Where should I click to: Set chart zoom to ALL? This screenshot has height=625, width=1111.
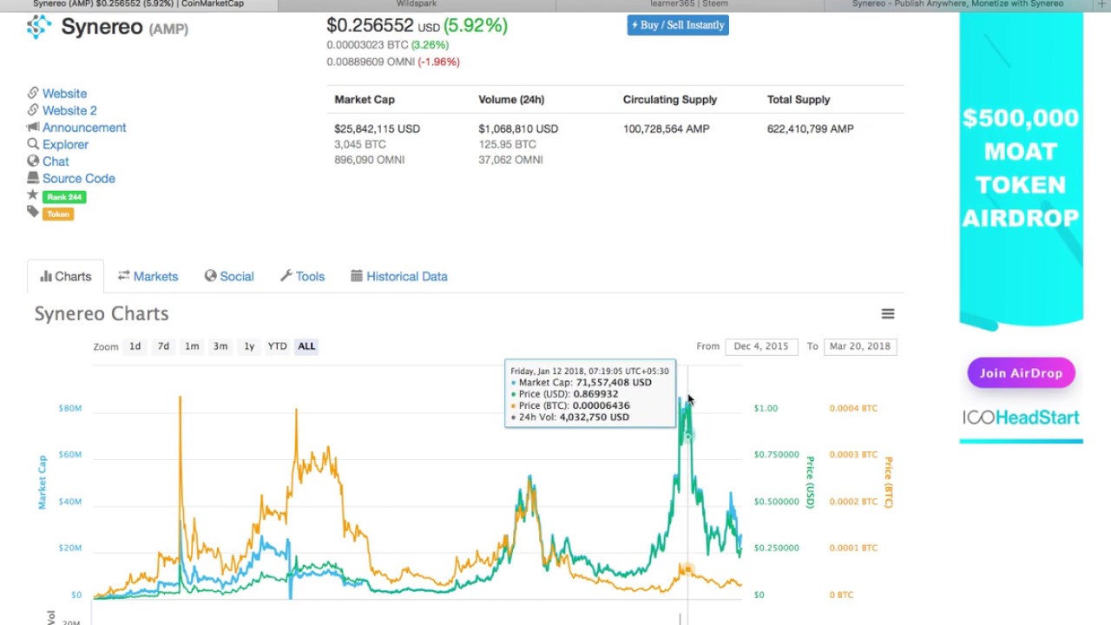(306, 346)
